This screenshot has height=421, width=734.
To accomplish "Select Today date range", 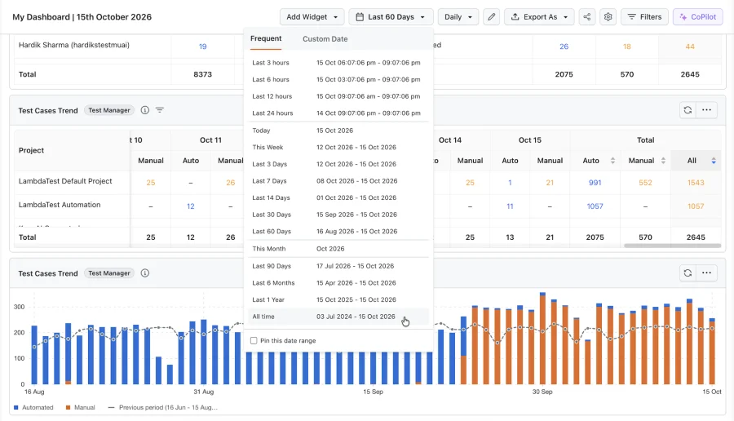I will coord(338,131).
